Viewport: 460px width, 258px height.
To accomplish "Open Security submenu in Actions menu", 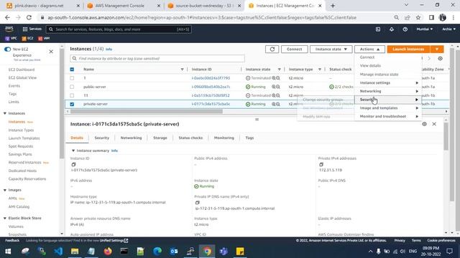I will pos(388,100).
